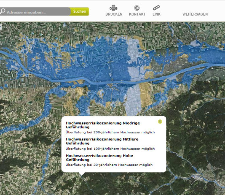Image resolution: width=225 pixels, height=195 pixels.
Task: Click the 200-jährlichem Hochwasser description line
Action: tap(110, 132)
